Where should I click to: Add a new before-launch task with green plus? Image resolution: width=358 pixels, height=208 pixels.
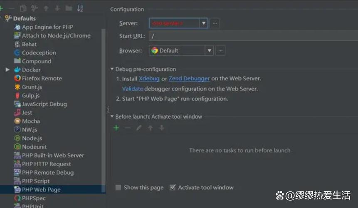click(116, 128)
